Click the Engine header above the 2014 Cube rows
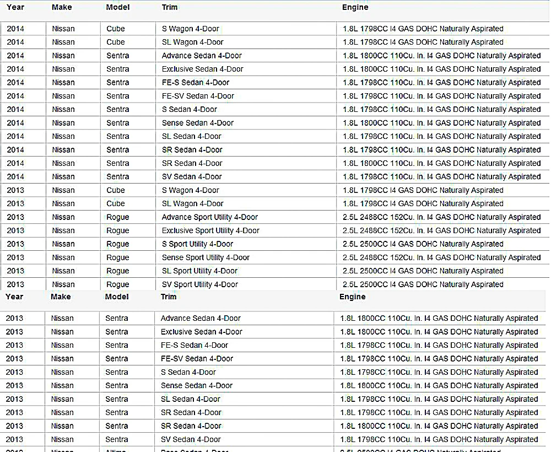The width and height of the screenshot is (551, 452). click(x=355, y=7)
